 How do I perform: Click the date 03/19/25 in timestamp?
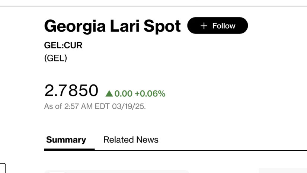[x=129, y=106]
